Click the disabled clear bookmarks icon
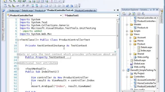 tap(76, 6)
